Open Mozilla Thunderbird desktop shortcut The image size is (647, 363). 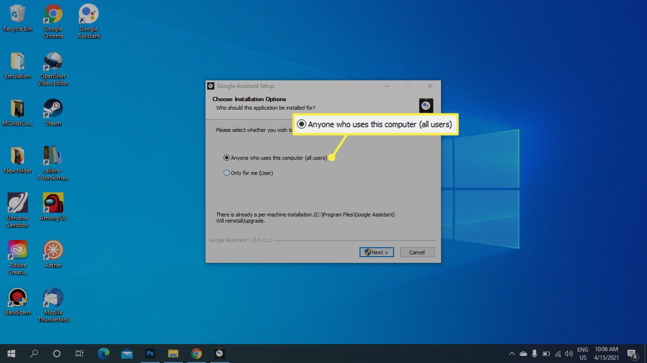53,305
